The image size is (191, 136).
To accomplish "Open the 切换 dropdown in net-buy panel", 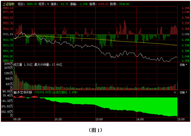I will pyautogui.click(x=183, y=92).
